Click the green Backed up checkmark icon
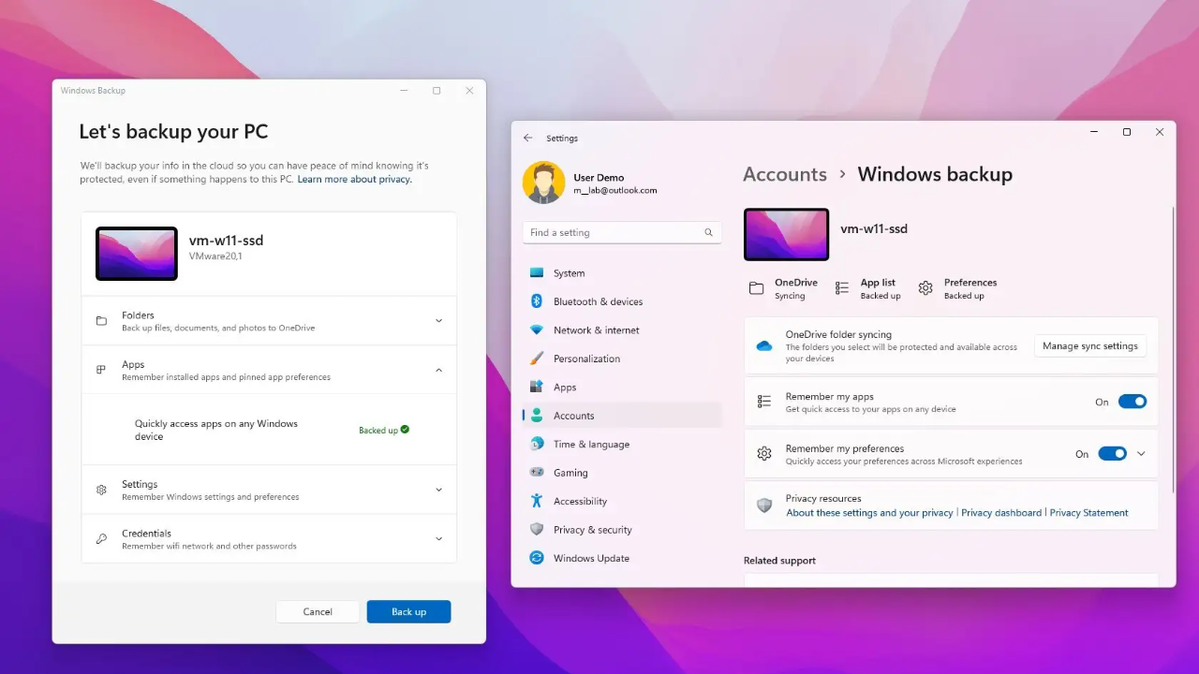1199x674 pixels. 405,430
